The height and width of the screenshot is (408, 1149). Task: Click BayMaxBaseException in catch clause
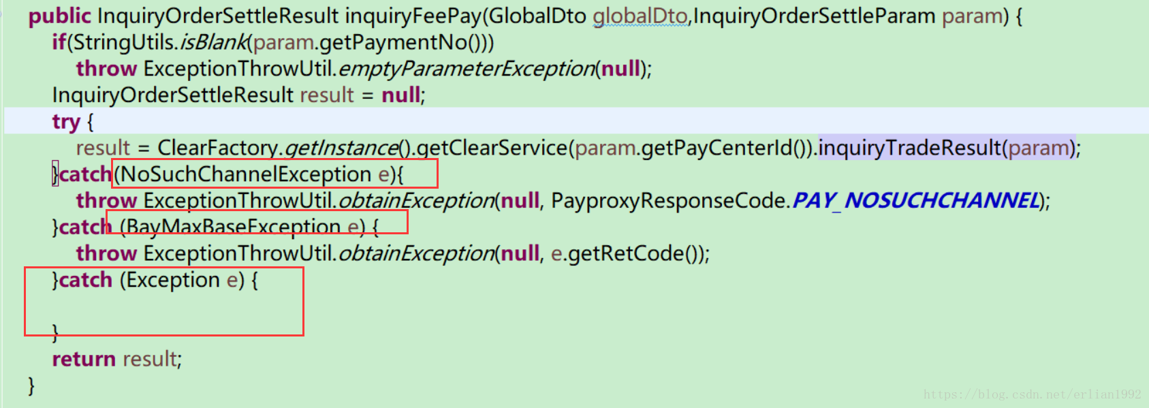233,227
